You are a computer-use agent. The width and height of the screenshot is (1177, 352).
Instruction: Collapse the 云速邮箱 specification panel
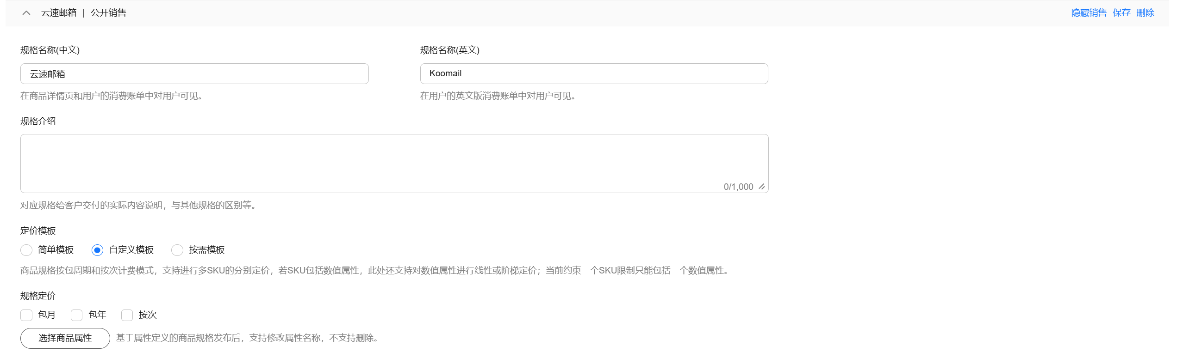click(26, 13)
